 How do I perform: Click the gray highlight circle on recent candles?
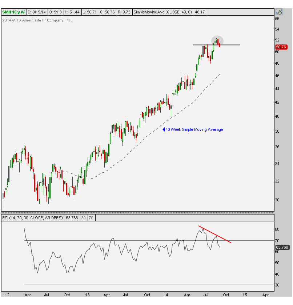217,41
